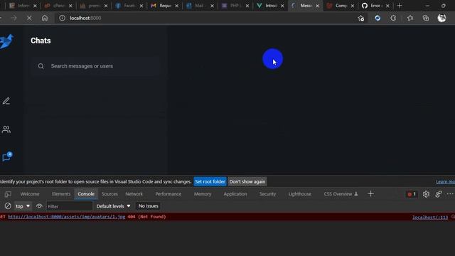
Task: Open the Performance DevTools tab
Action: pos(168,194)
